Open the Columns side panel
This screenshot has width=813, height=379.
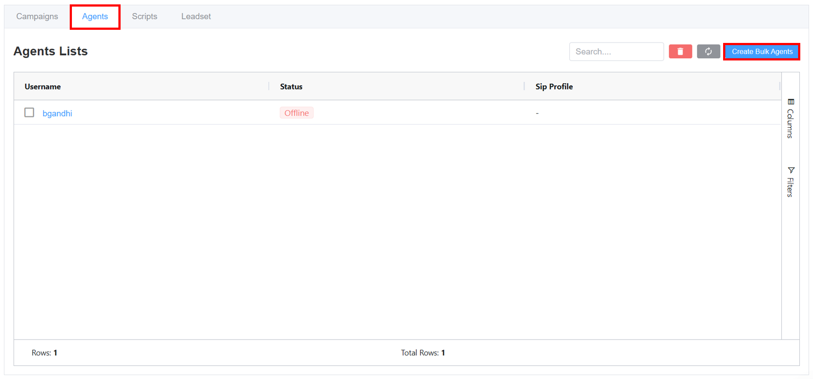(790, 119)
